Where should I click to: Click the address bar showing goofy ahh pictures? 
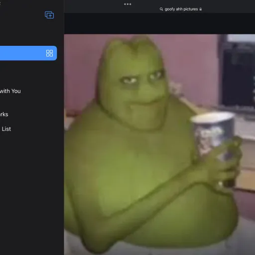click(x=181, y=9)
